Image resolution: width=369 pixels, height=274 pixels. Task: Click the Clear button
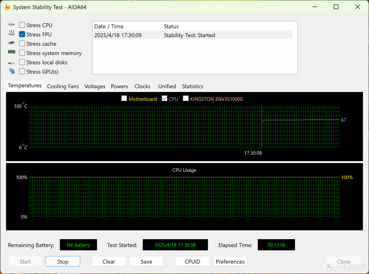click(x=109, y=261)
